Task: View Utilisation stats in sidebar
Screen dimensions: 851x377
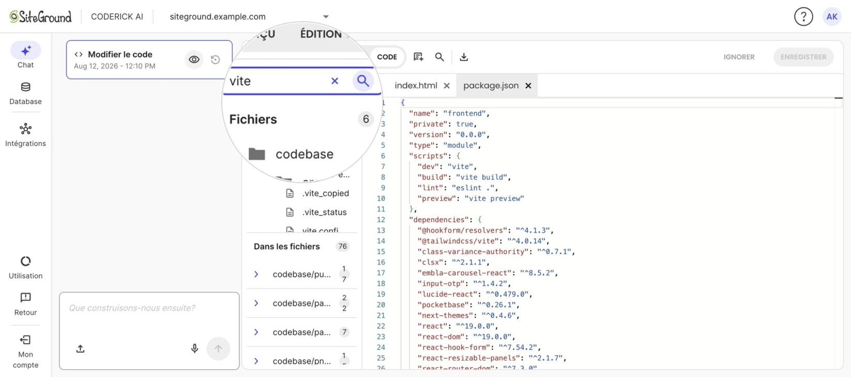Action: click(x=25, y=268)
